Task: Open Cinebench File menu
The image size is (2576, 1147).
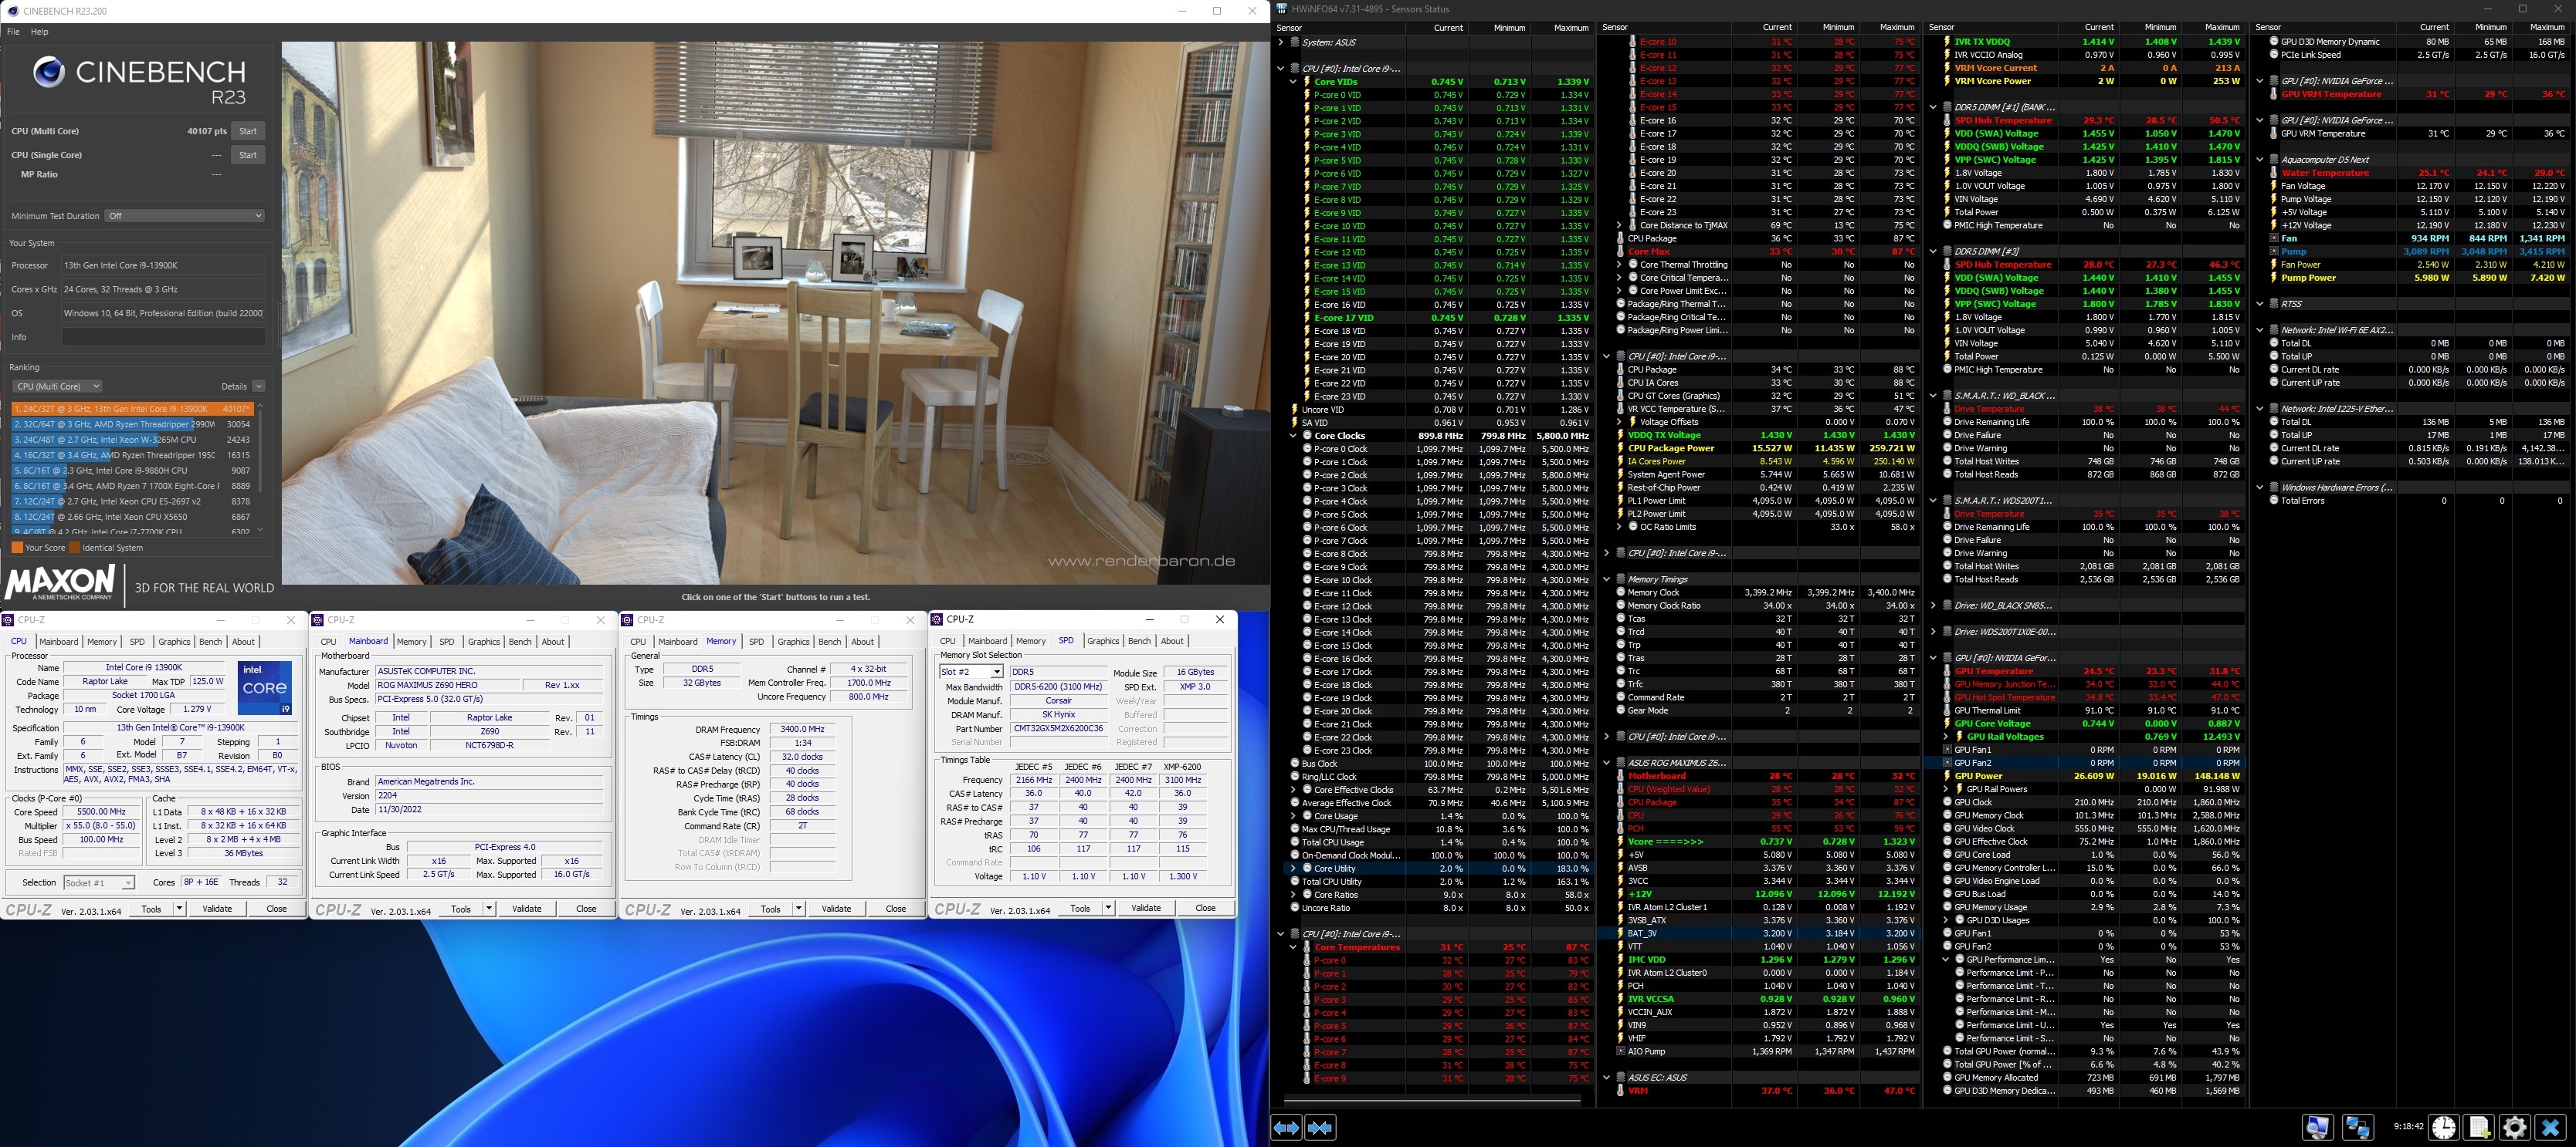Action: 13,32
